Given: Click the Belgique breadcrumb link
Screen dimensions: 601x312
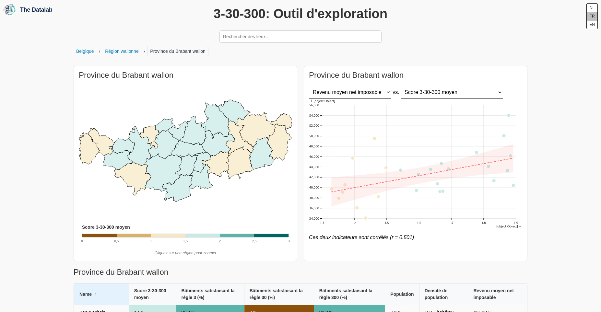Looking at the screenshot, I should tap(85, 51).
